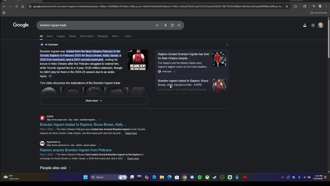Screen dimensions: 330x186
Task: Open AI Overview three-dot options
Action: click(227, 45)
